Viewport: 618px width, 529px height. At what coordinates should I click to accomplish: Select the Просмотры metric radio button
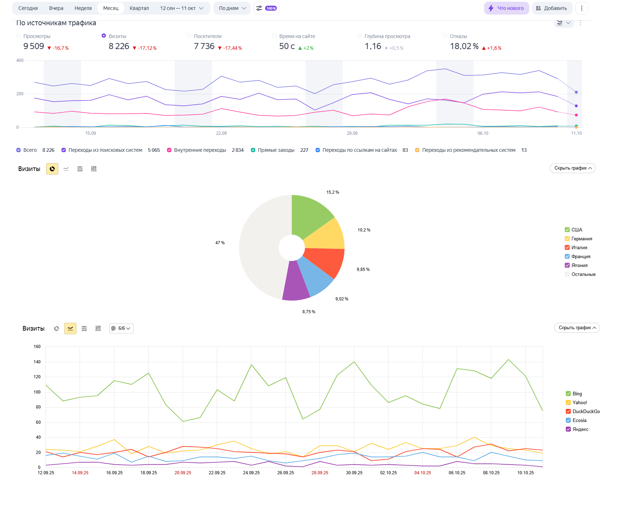point(18,36)
